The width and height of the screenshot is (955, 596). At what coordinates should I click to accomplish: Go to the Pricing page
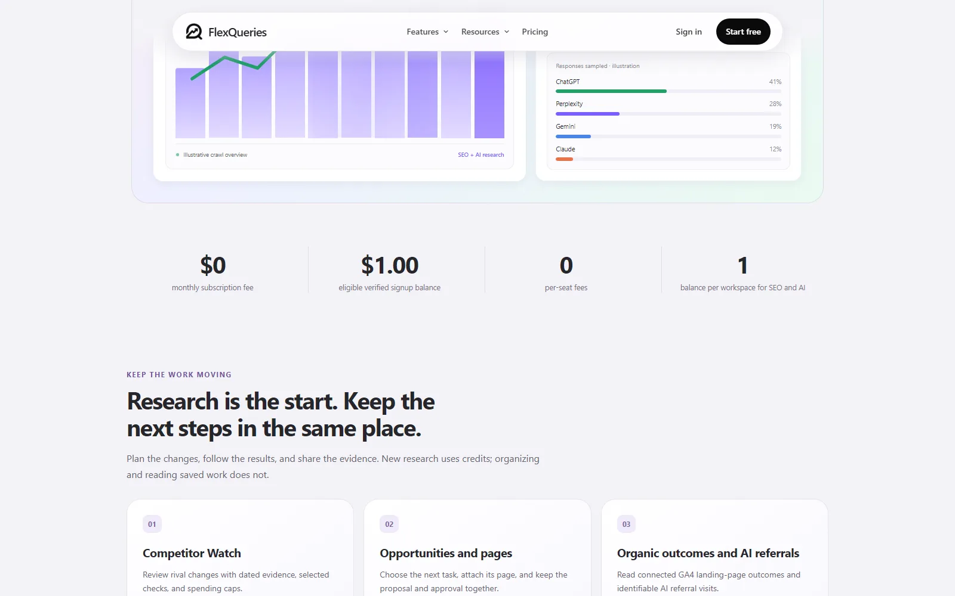pyautogui.click(x=535, y=32)
